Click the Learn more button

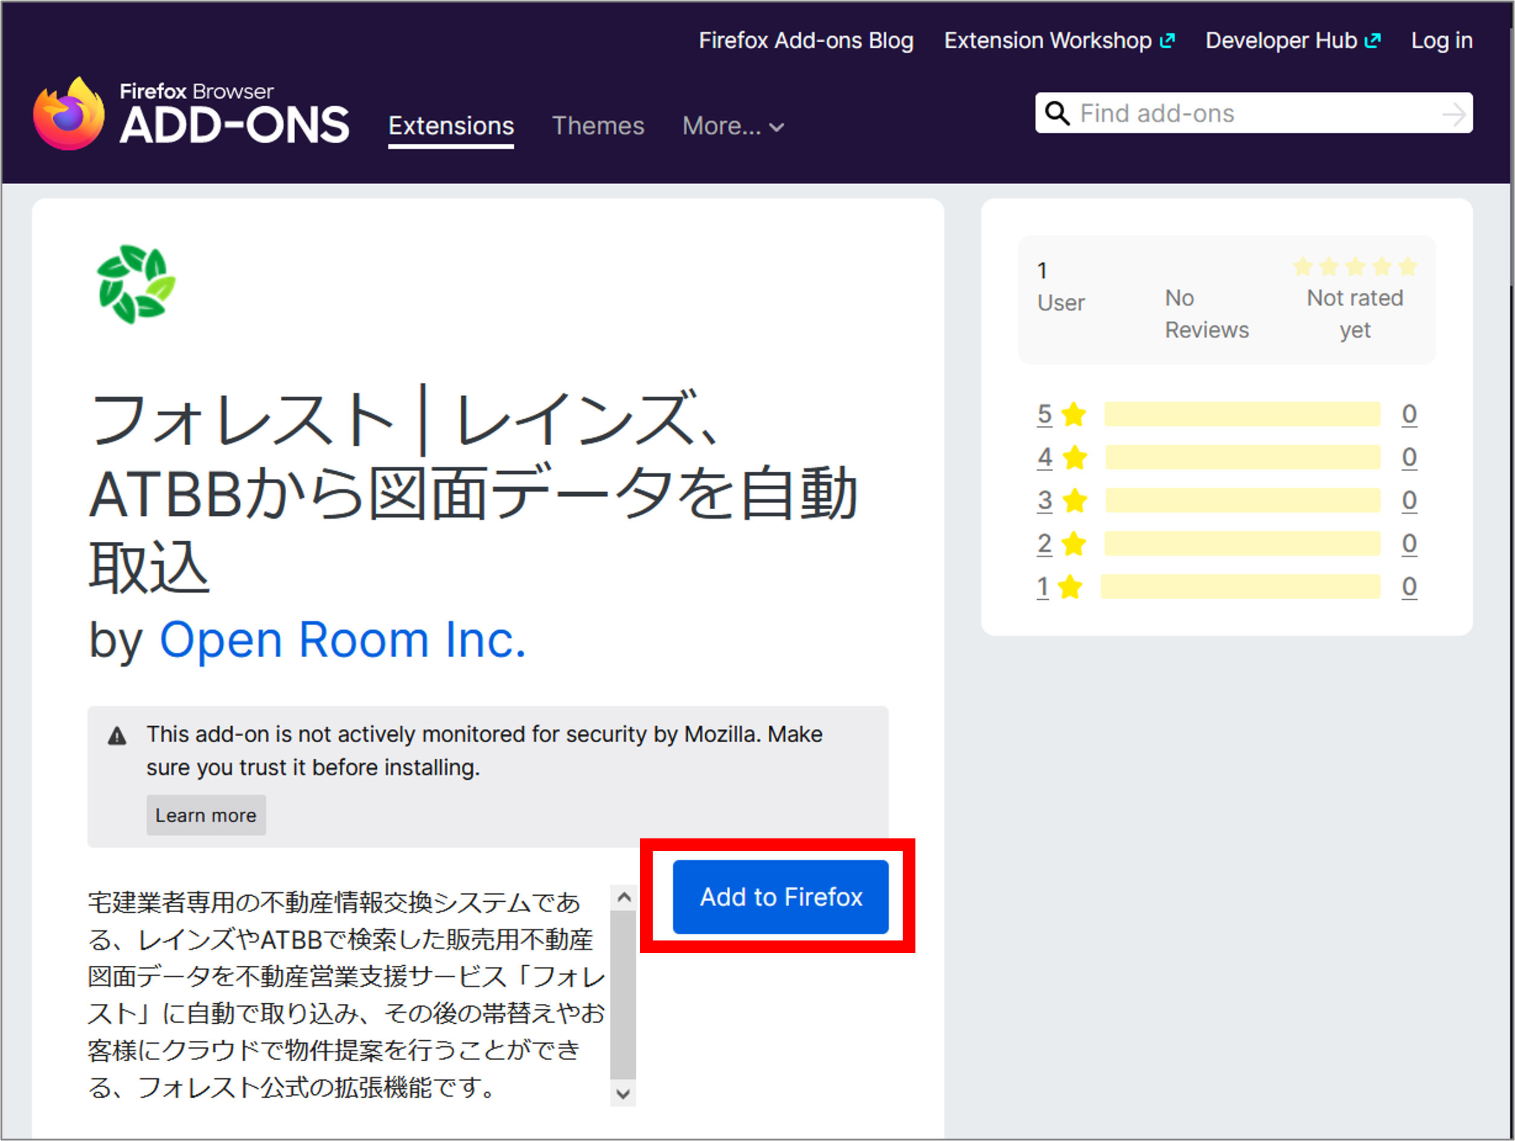point(205,815)
